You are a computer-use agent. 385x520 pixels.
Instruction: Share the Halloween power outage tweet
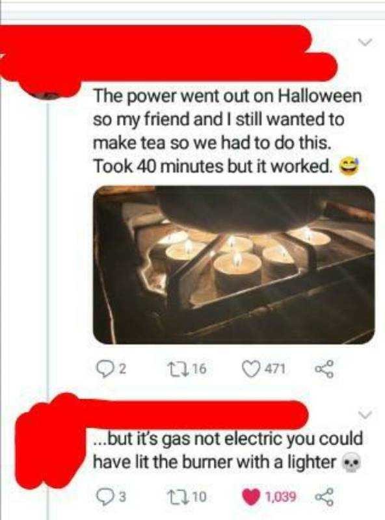tap(324, 369)
